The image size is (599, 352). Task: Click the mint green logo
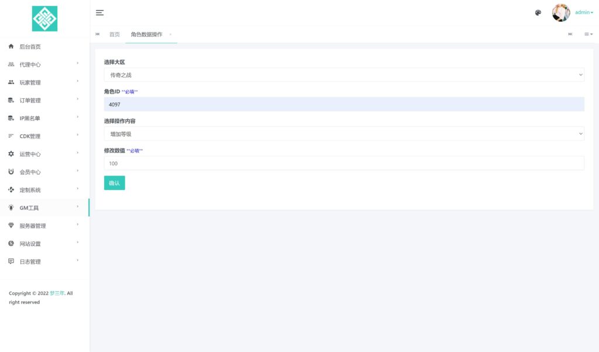[44, 19]
